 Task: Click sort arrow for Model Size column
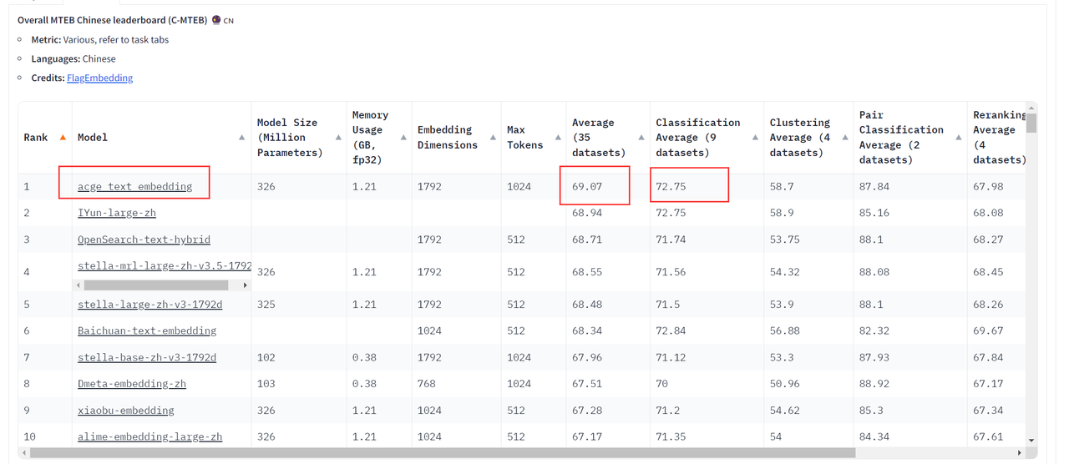pyautogui.click(x=338, y=138)
